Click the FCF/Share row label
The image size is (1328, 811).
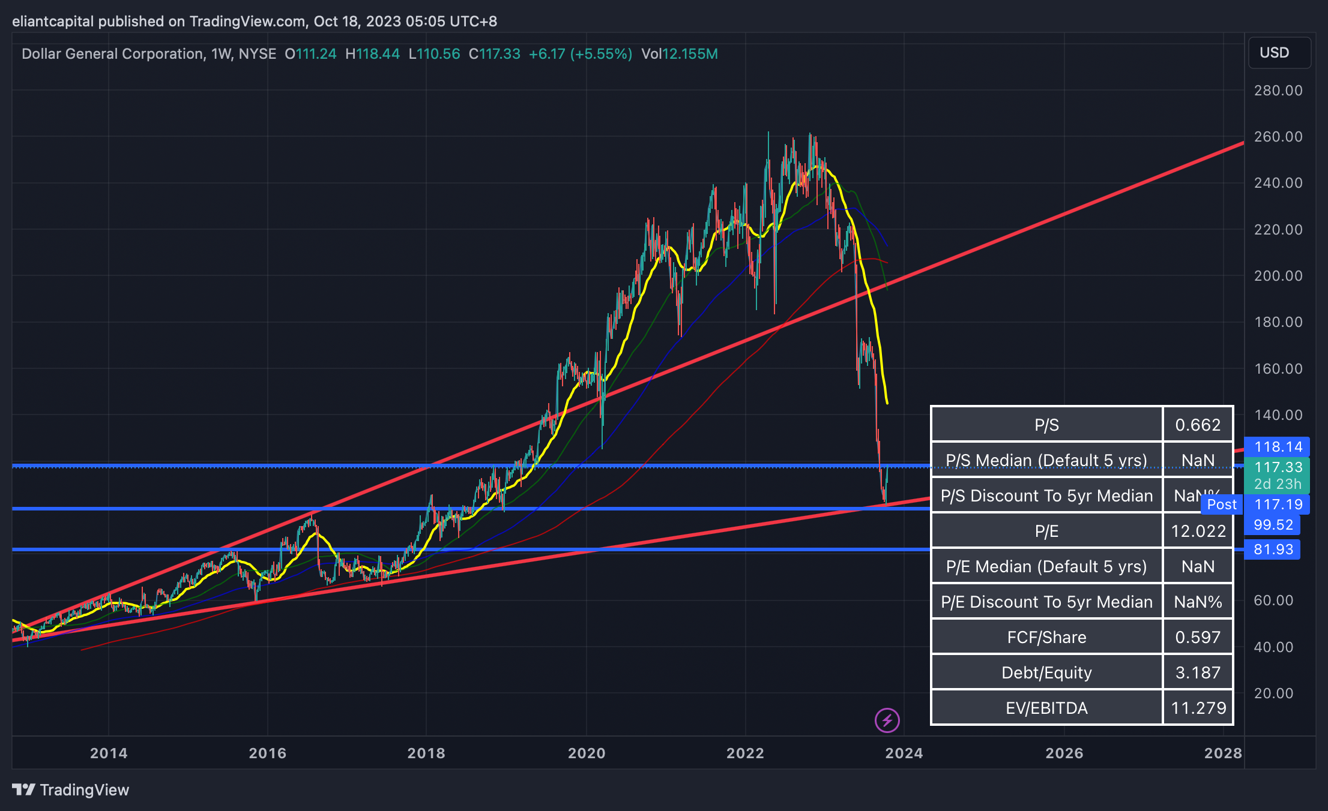1046,637
